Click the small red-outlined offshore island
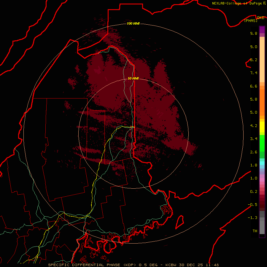Image resolution: width=267 pixels, height=267 pixels. (180, 222)
